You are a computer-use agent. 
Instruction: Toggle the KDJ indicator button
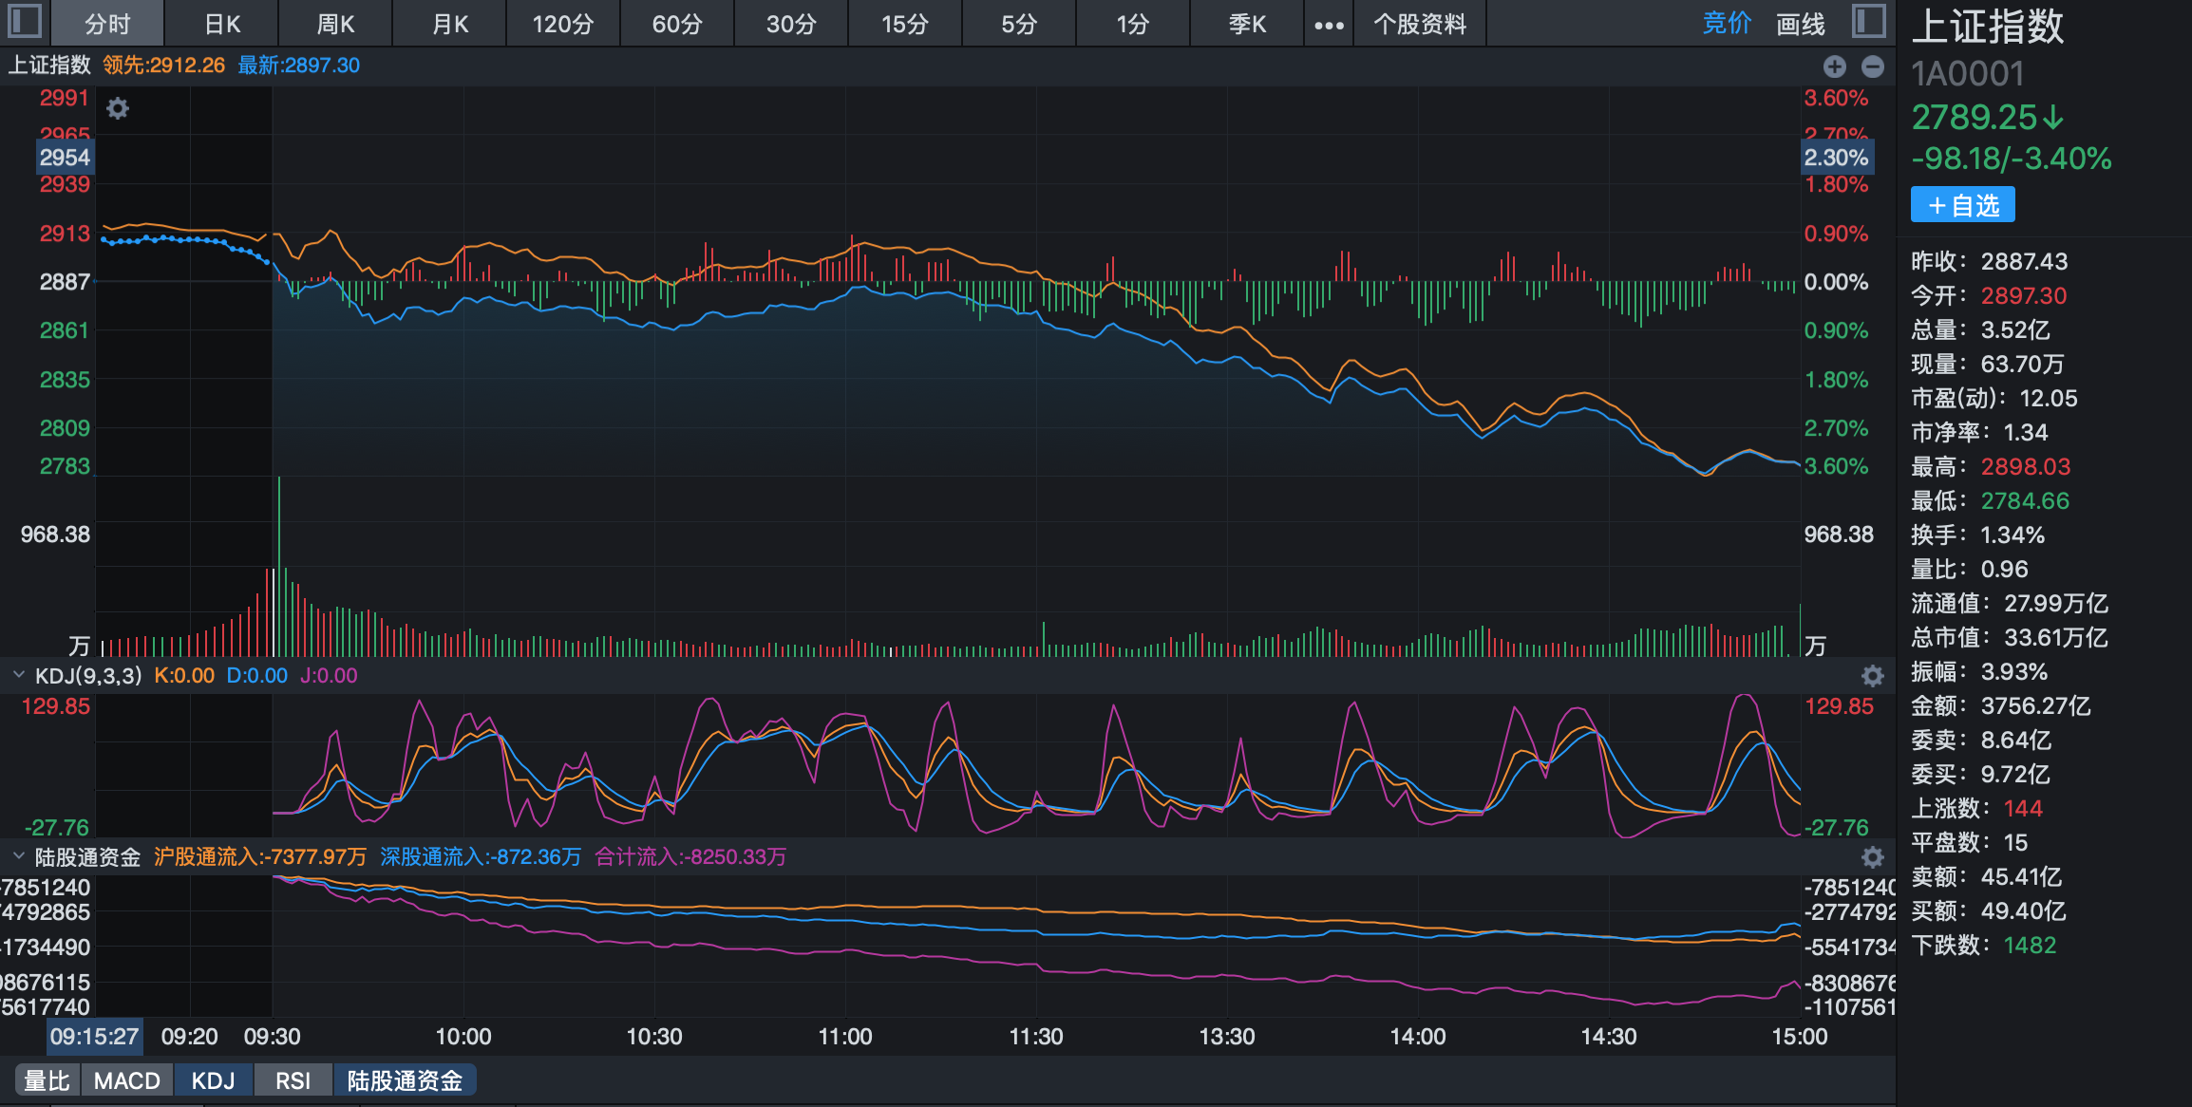pyautogui.click(x=214, y=1080)
